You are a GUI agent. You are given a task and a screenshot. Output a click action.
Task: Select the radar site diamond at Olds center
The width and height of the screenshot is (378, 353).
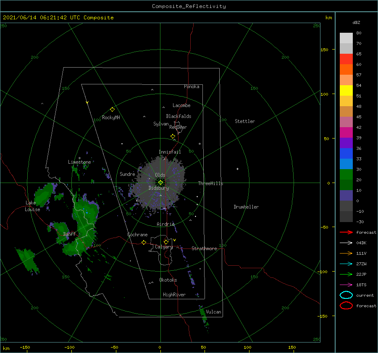tap(160, 183)
